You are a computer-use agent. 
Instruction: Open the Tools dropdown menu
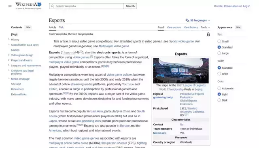pos(205,27)
